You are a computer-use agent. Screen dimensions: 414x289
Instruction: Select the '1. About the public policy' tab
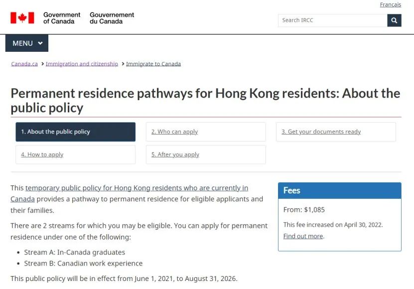point(76,132)
